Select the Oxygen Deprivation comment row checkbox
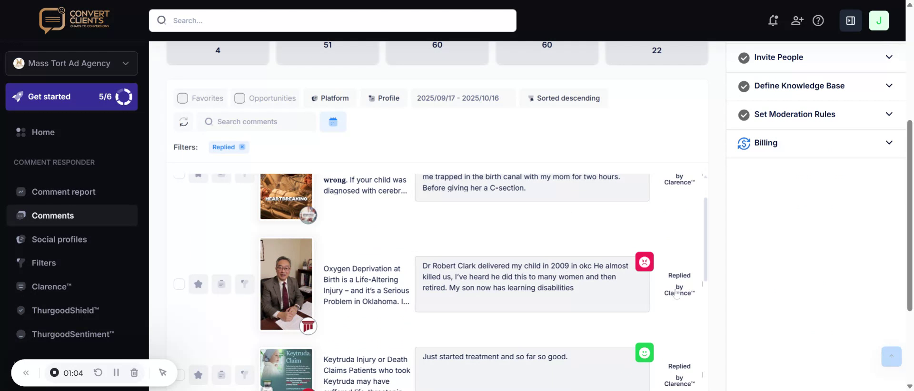The image size is (914, 391). click(x=179, y=284)
